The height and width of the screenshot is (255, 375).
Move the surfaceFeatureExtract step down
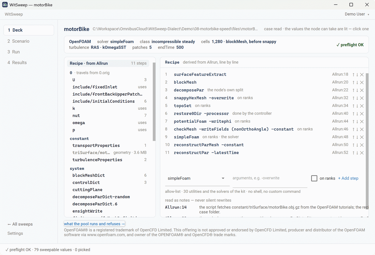[x=357, y=75]
